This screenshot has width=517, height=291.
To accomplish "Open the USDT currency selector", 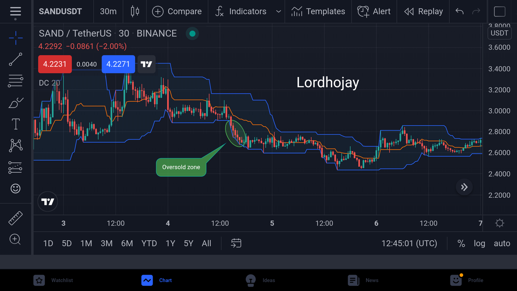I will pyautogui.click(x=500, y=33).
